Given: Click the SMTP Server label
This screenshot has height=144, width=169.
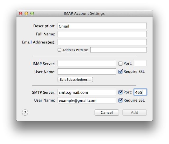Looking at the screenshot, I should 44,92.
